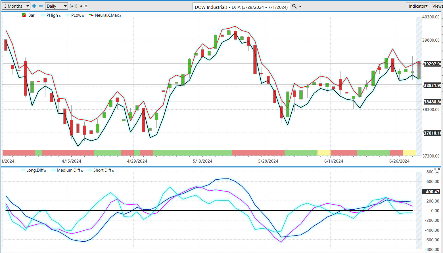
Task: Click the PHigh legend label text
Action: (x=52, y=15)
